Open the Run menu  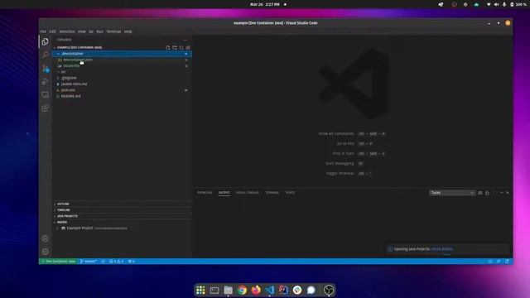99,31
